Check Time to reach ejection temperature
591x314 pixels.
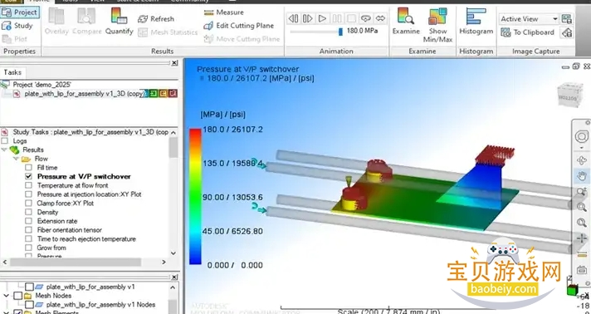pos(29,239)
